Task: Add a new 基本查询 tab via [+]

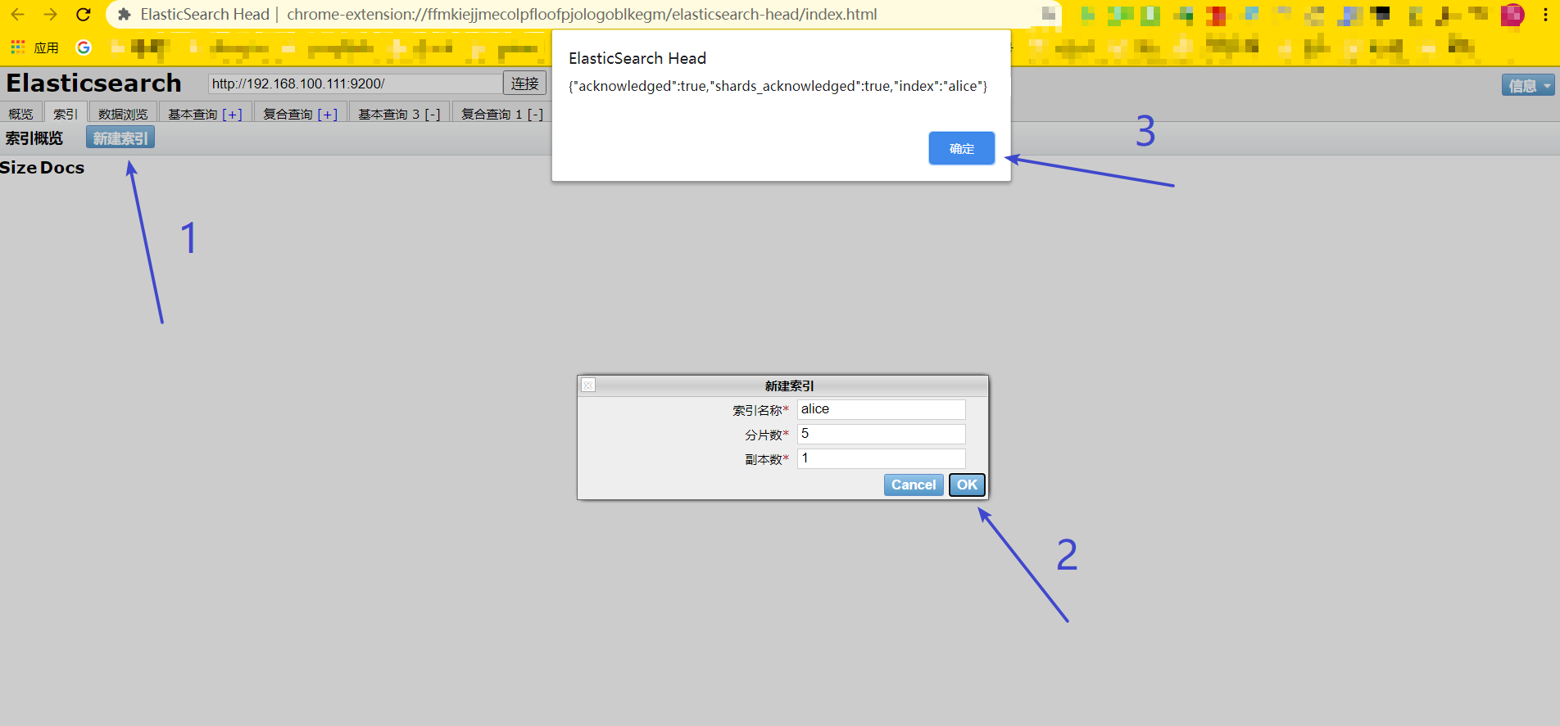Action: pos(232,115)
